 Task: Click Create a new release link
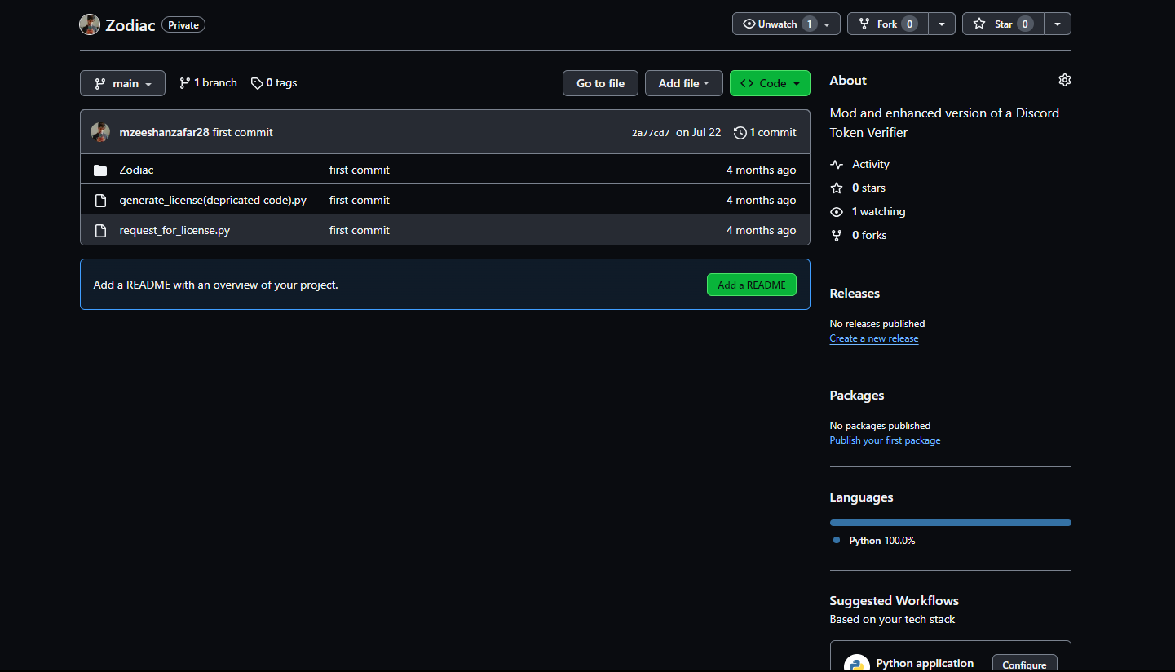pyautogui.click(x=874, y=338)
